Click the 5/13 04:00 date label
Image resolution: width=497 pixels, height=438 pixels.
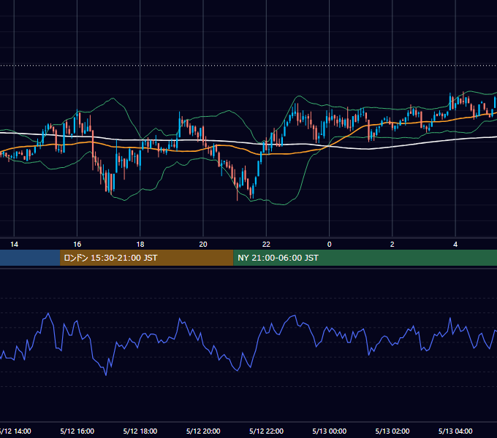coord(455,431)
